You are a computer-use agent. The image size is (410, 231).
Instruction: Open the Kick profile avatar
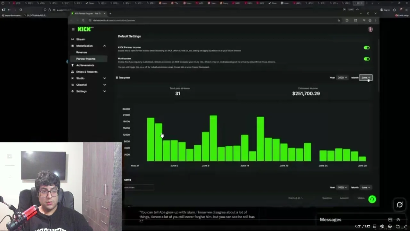[x=370, y=29]
